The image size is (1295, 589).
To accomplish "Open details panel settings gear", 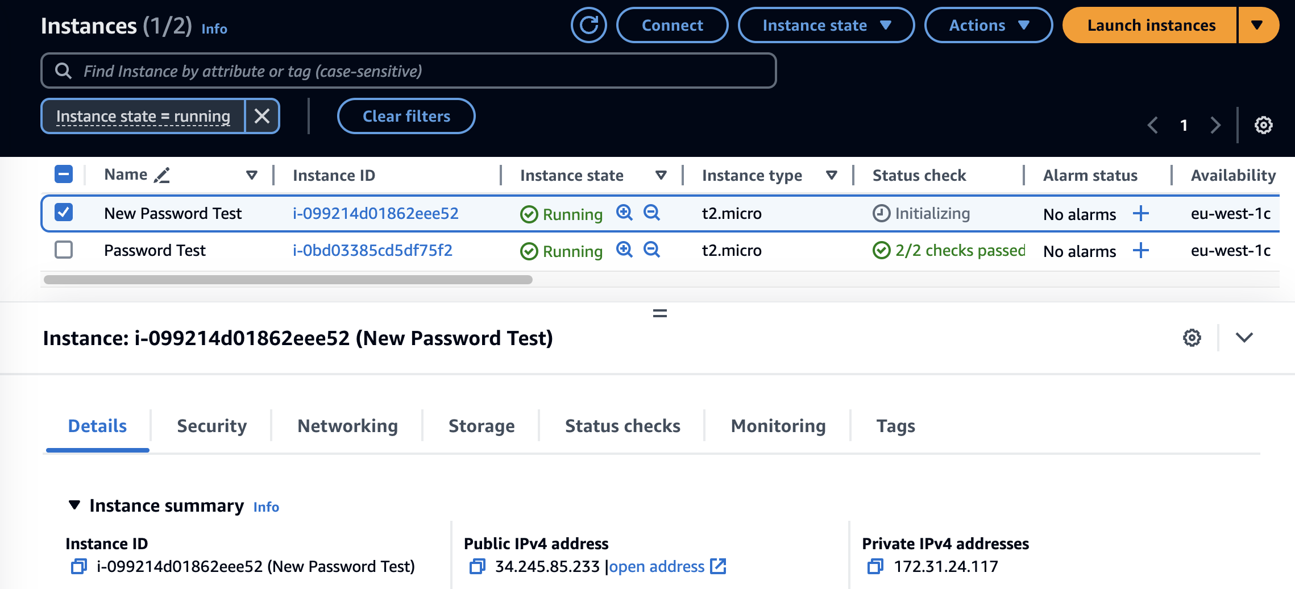I will tap(1192, 338).
